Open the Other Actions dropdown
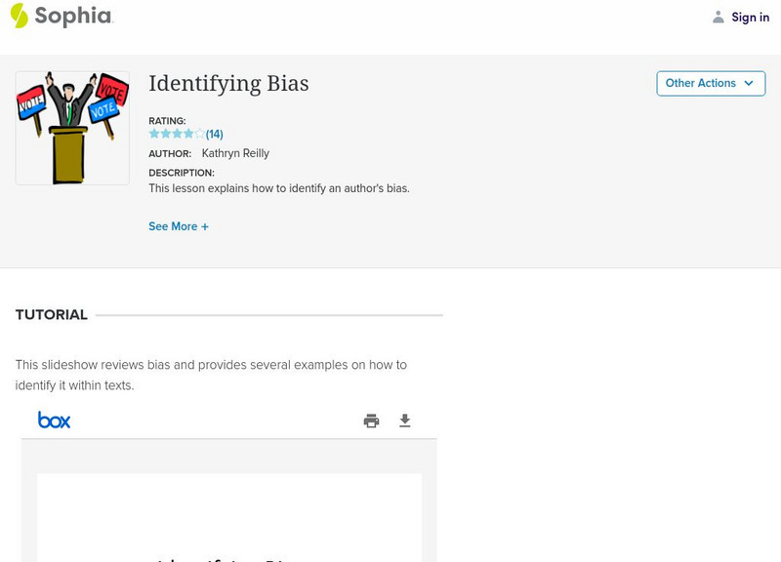The image size is (781, 562). [x=700, y=83]
